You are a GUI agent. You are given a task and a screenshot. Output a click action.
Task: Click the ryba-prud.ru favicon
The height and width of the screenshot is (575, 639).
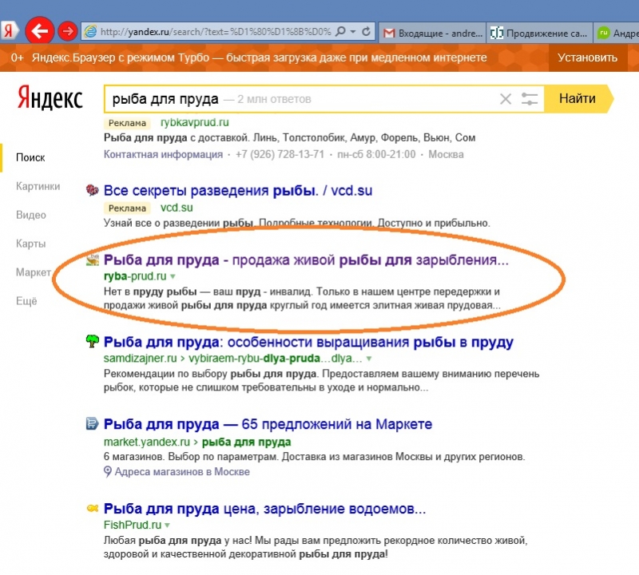pyautogui.click(x=93, y=260)
